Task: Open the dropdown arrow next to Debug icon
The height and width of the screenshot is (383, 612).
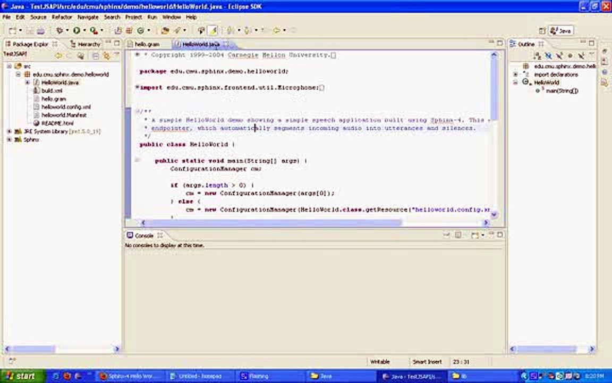Action: 67,30
